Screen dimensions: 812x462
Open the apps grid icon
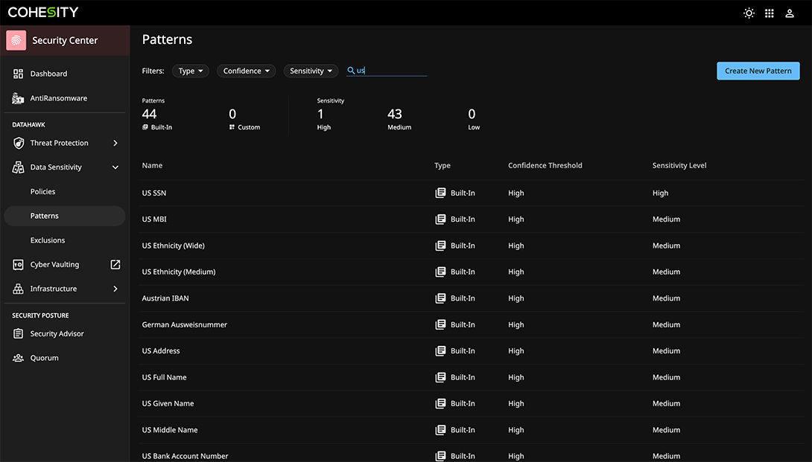pos(770,13)
